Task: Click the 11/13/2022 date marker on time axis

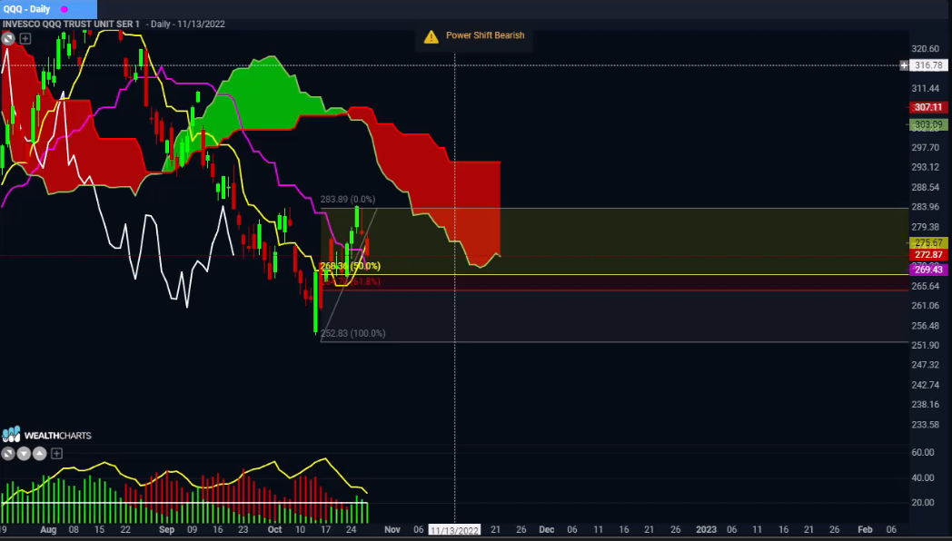Action: pos(454,530)
